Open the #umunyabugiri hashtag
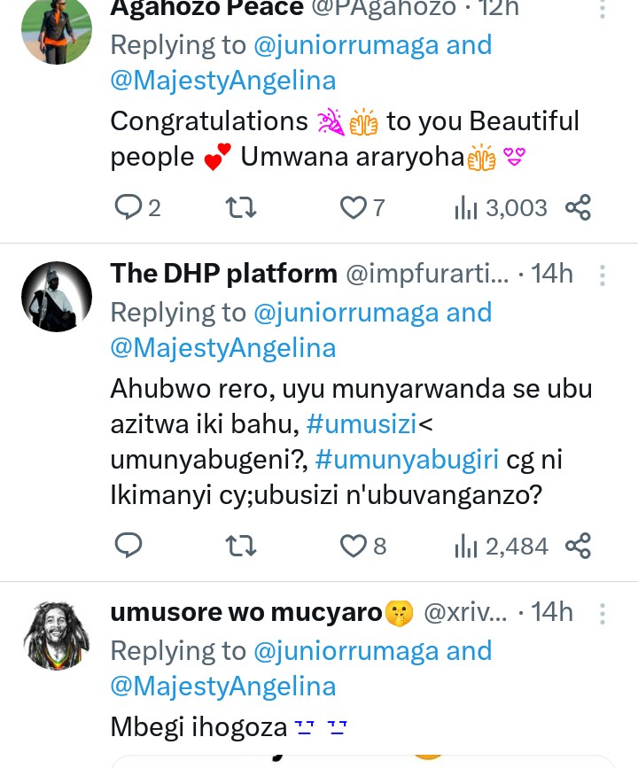 (407, 461)
